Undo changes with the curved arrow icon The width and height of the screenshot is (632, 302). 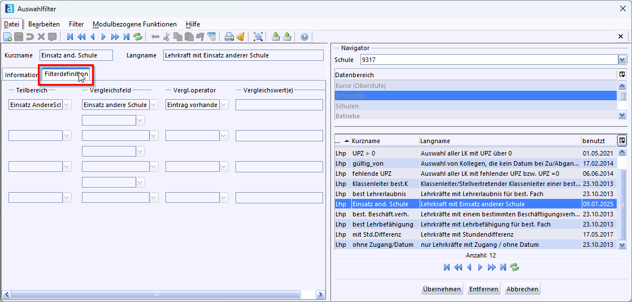point(30,37)
